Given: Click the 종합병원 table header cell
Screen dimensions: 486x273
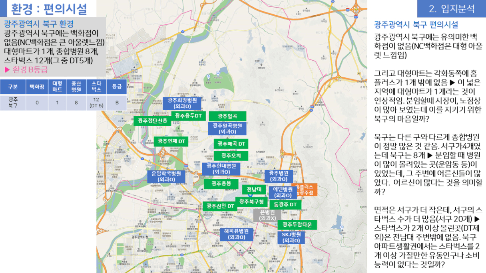Looking at the screenshot, I should [x=76, y=87].
